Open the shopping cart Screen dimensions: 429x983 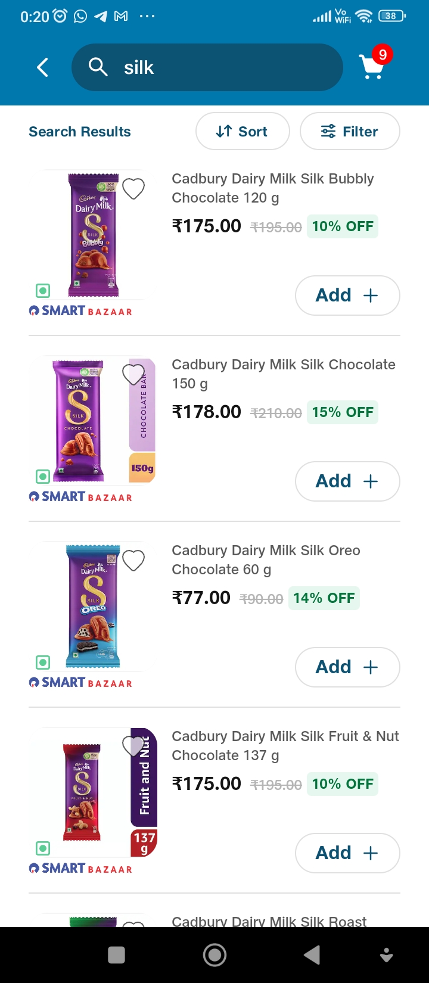[x=371, y=66]
